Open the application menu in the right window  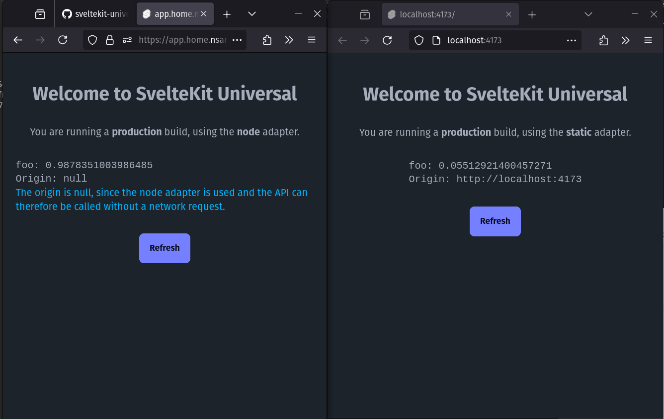coord(648,40)
